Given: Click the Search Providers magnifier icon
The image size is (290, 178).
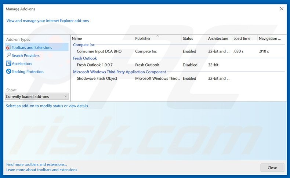Looking at the screenshot, I should tap(8, 55).
